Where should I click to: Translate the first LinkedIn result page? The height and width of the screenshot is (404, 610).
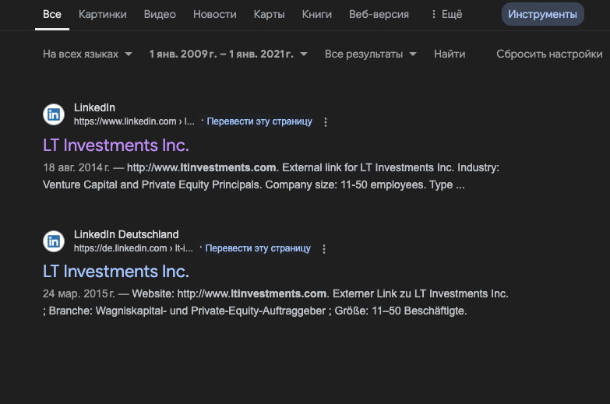pyautogui.click(x=259, y=121)
